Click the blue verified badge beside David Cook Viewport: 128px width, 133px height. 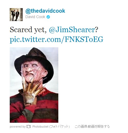coord(48,17)
